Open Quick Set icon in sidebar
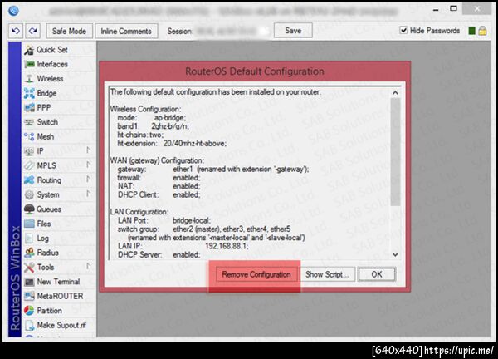498x359 pixels. click(29, 50)
